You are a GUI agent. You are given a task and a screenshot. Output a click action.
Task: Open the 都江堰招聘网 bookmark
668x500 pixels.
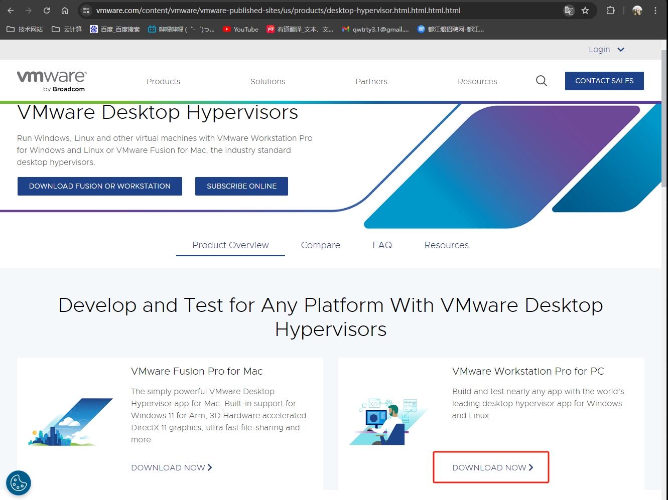point(451,30)
